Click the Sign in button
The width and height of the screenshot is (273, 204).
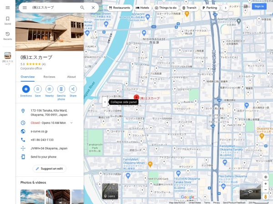[259, 6]
